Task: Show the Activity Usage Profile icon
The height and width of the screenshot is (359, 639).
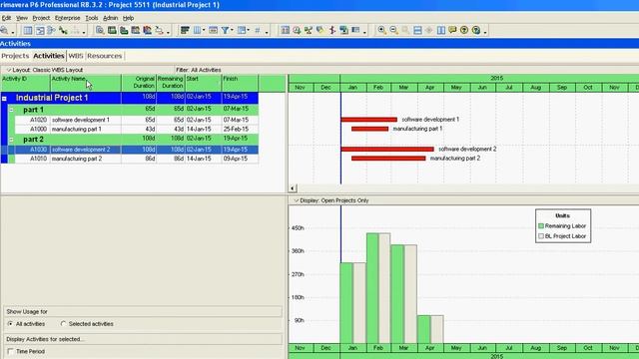Action: 124,30
